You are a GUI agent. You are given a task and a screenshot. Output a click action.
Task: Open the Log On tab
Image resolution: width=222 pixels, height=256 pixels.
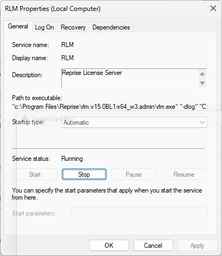(x=44, y=27)
